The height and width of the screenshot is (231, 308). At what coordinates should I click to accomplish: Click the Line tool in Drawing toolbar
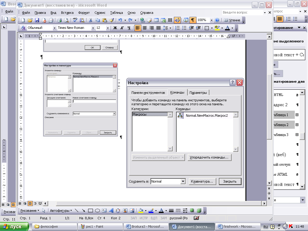[77, 211]
